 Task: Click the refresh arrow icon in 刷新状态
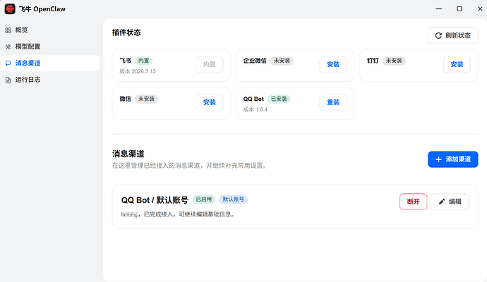coord(438,36)
